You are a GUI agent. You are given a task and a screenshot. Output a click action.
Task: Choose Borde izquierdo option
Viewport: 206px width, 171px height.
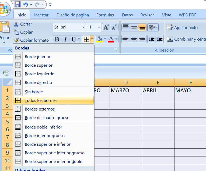coord(54,74)
